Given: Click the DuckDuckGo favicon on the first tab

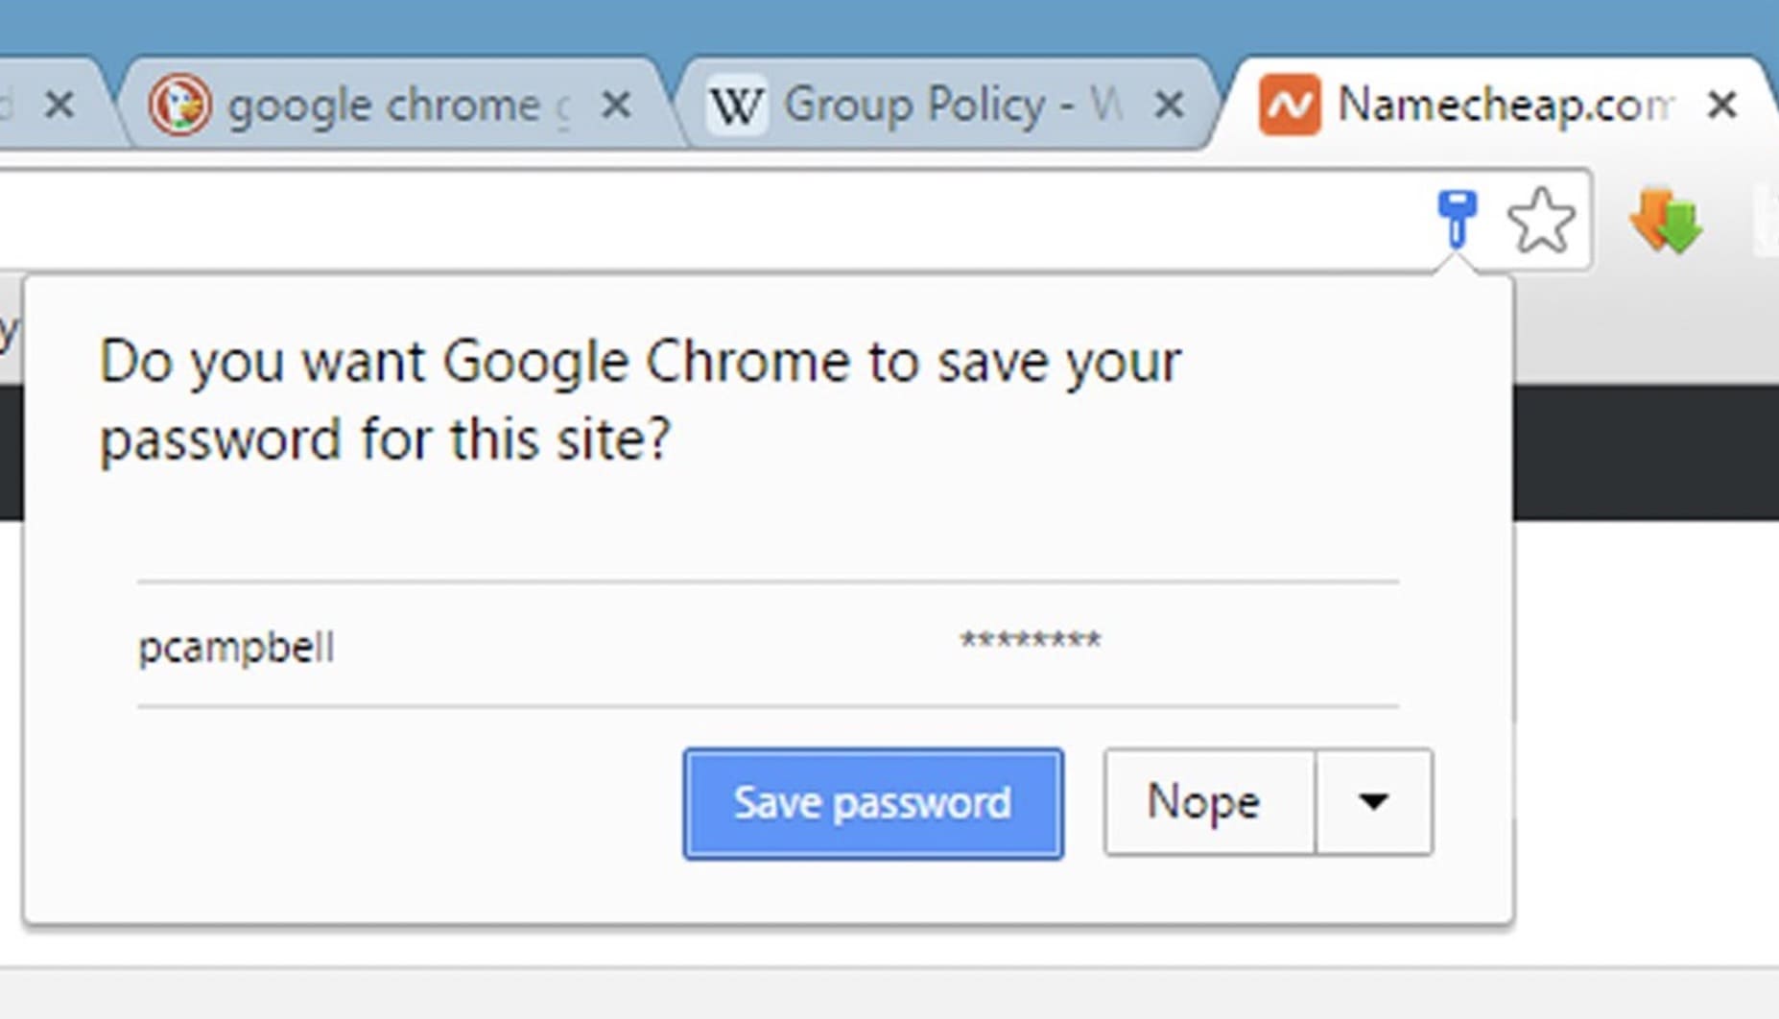Looking at the screenshot, I should (x=183, y=105).
